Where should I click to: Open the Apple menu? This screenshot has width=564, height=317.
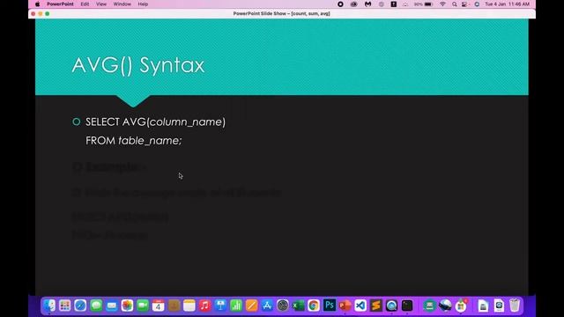point(37,4)
